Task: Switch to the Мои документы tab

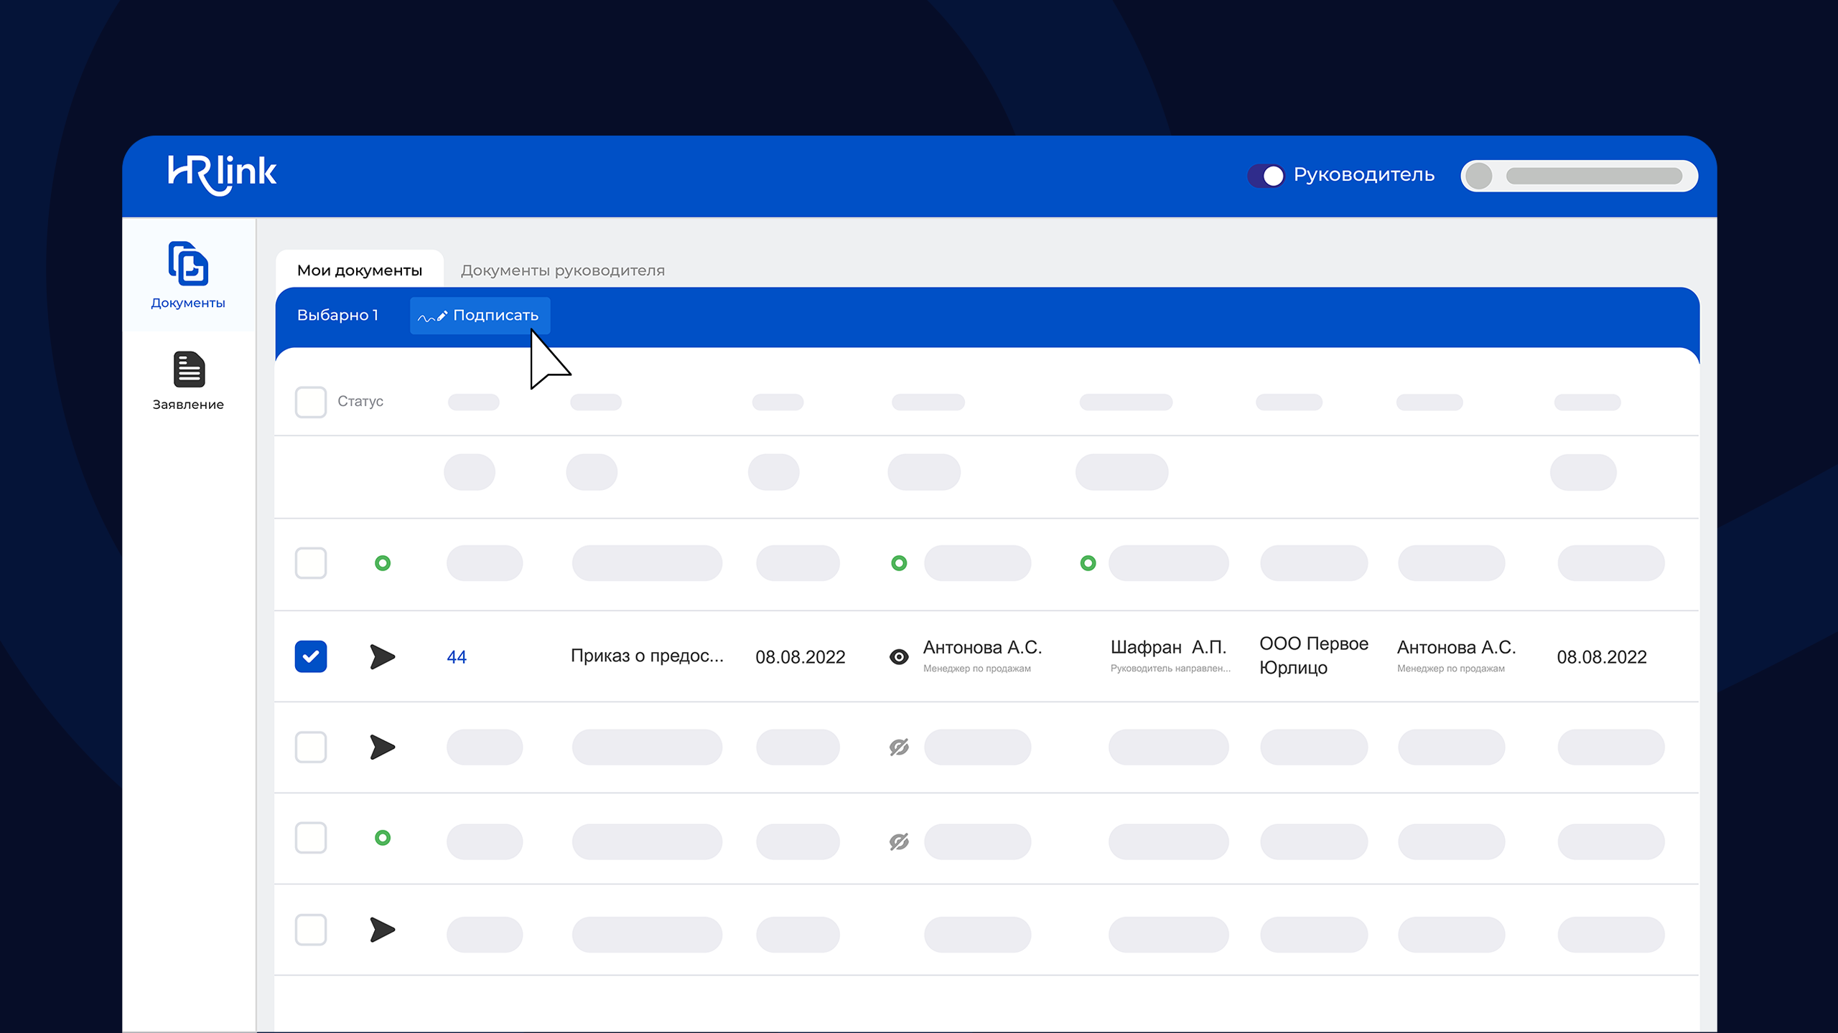Action: click(x=360, y=270)
